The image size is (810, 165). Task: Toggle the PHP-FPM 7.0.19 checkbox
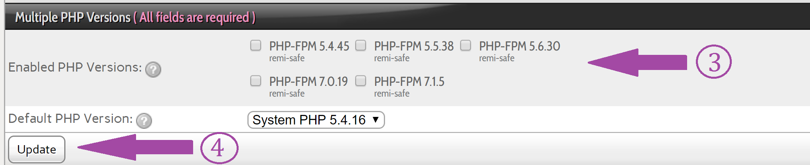tap(256, 81)
